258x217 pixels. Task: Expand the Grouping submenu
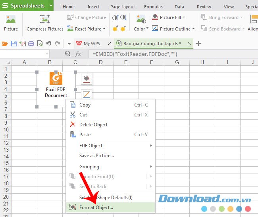tap(110, 167)
